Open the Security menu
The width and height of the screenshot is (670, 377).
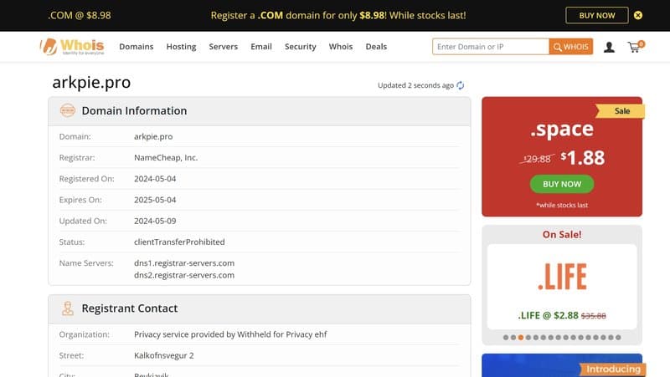click(x=300, y=47)
